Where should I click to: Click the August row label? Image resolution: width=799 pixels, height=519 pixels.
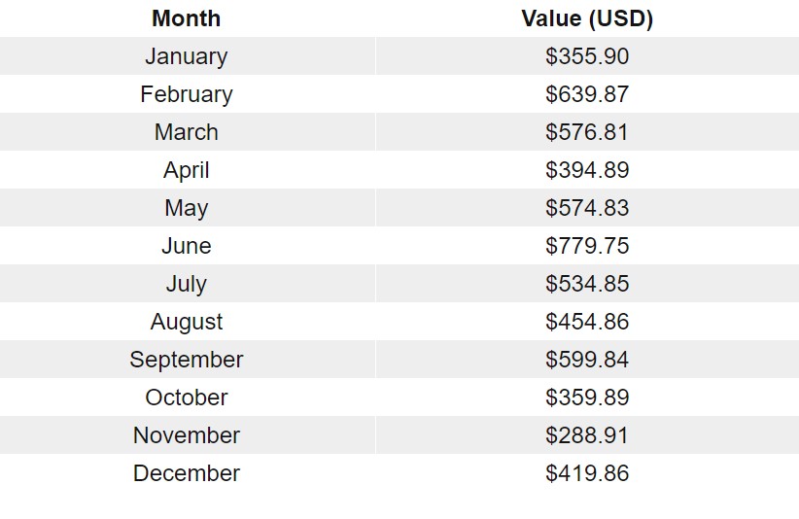pos(187,322)
